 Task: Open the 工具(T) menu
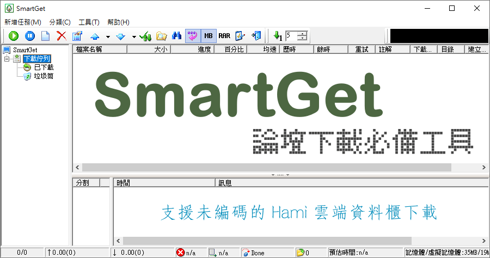coord(89,22)
